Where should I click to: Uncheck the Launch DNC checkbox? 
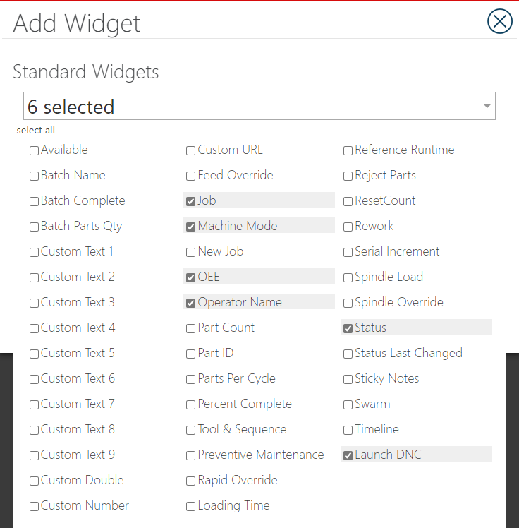(x=348, y=455)
